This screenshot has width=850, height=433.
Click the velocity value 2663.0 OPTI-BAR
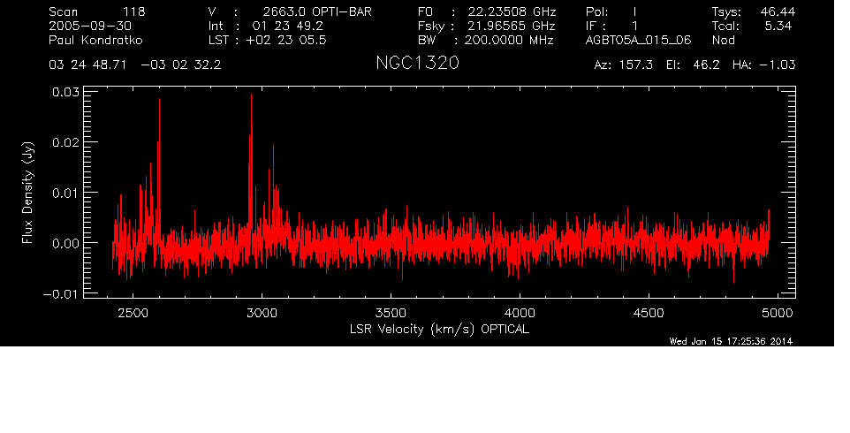[x=318, y=11]
